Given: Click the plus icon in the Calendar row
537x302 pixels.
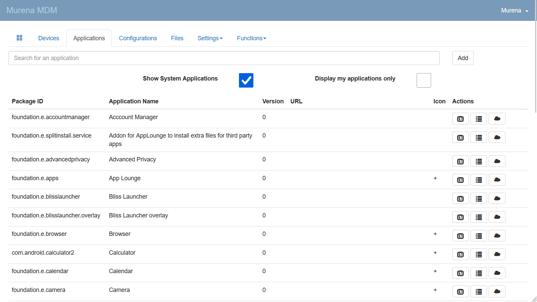Looking at the screenshot, I should coord(435,271).
